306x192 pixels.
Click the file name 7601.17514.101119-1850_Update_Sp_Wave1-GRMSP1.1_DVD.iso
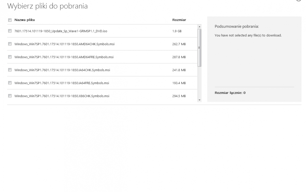click(61, 31)
